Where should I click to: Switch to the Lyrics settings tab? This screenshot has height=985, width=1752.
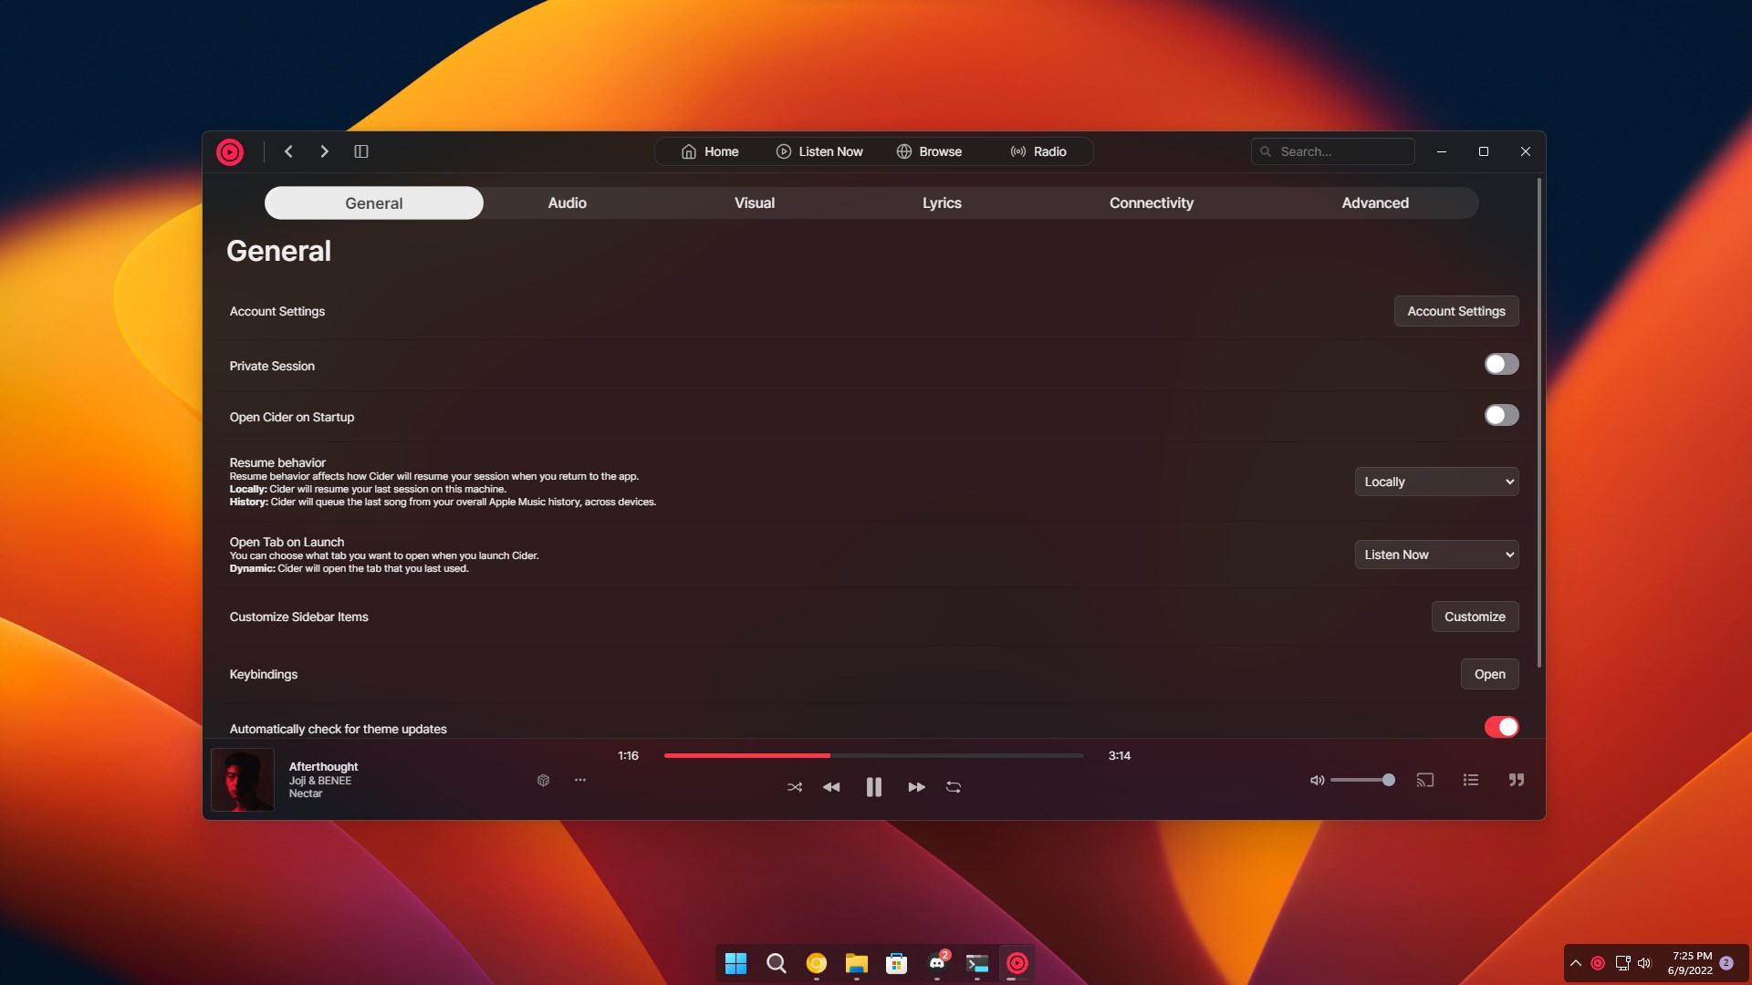pos(942,203)
